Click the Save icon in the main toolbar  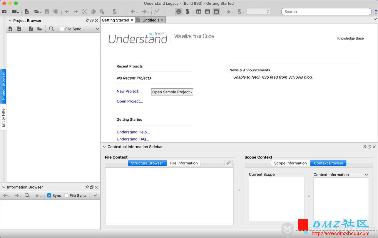point(47,12)
